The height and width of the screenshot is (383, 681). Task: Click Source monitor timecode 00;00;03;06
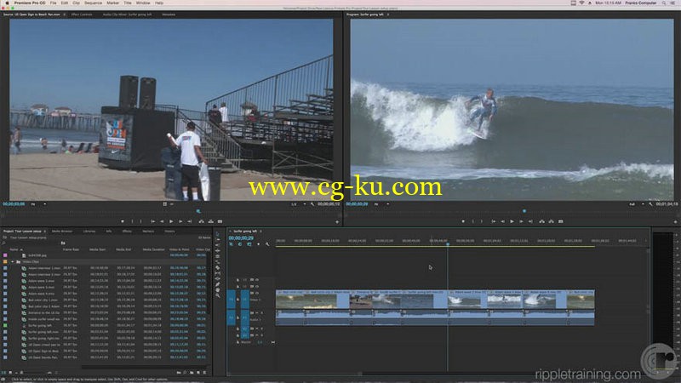(14, 204)
